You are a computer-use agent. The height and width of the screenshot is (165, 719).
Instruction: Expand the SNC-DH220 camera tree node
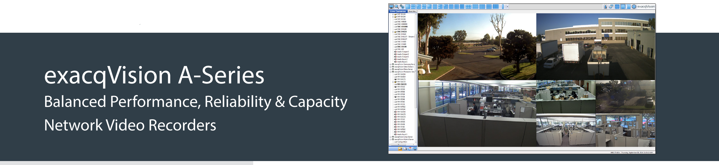point(393,32)
